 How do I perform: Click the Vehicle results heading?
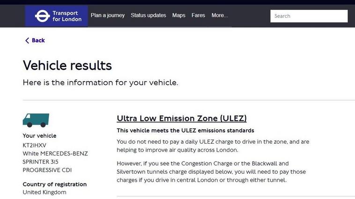(x=67, y=66)
